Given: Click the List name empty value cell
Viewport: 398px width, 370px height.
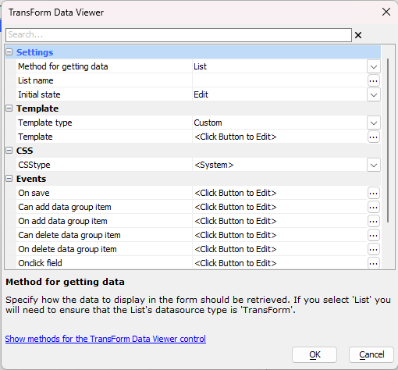Looking at the screenshot, I should [279, 80].
